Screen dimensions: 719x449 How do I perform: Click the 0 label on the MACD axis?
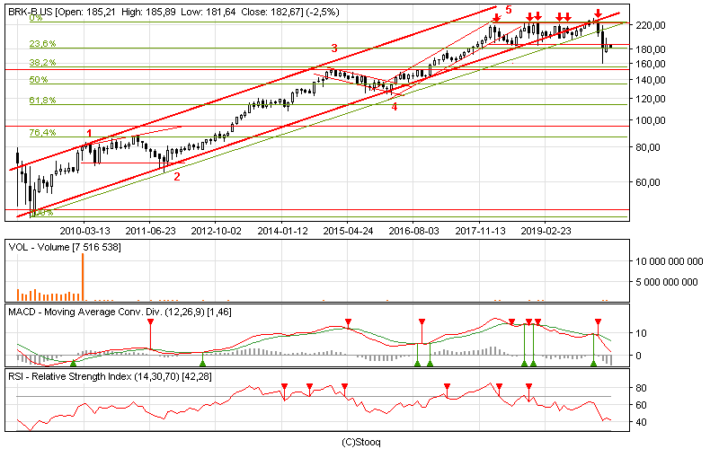click(x=638, y=356)
